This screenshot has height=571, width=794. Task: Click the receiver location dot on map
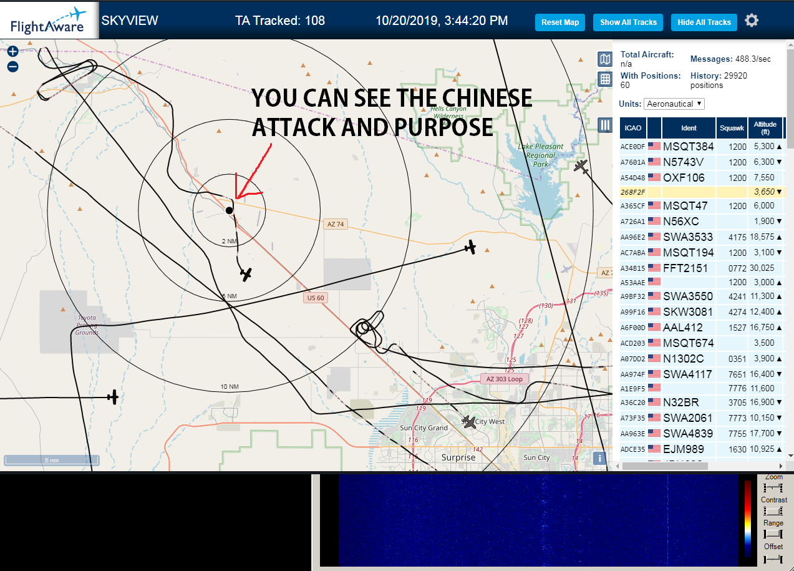[x=229, y=210]
